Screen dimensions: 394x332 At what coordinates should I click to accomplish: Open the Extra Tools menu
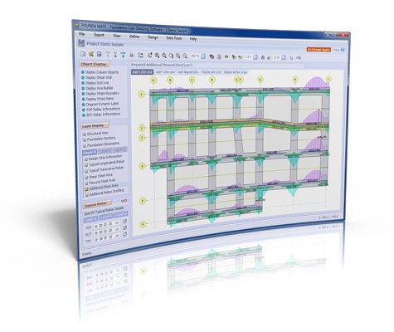(174, 38)
